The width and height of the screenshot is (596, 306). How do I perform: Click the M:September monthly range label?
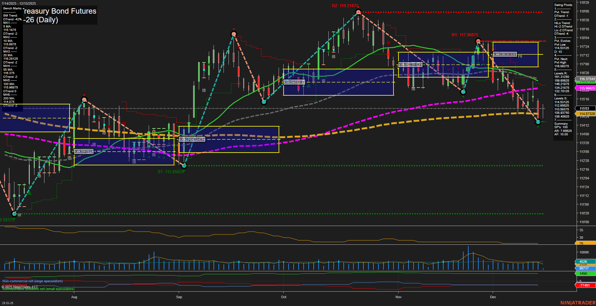tap(192, 139)
